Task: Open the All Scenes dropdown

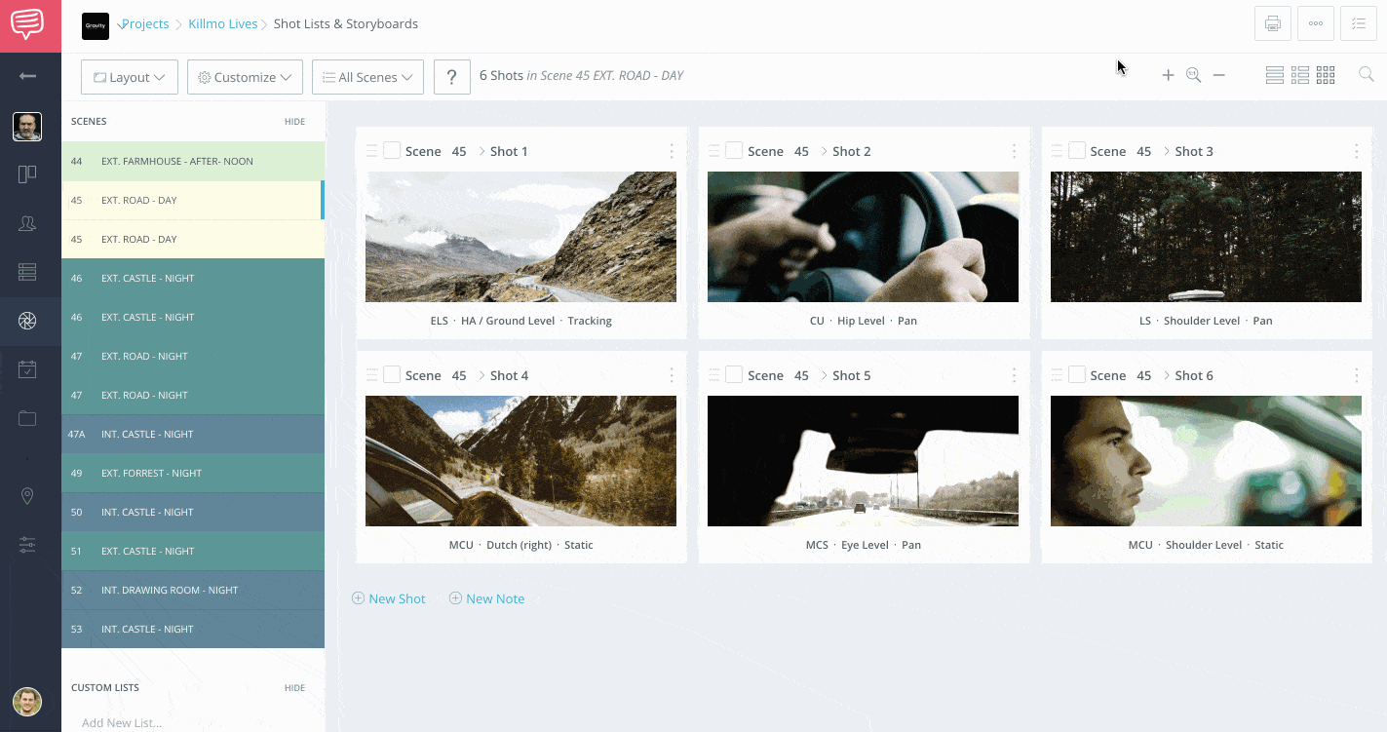Action: tap(367, 77)
